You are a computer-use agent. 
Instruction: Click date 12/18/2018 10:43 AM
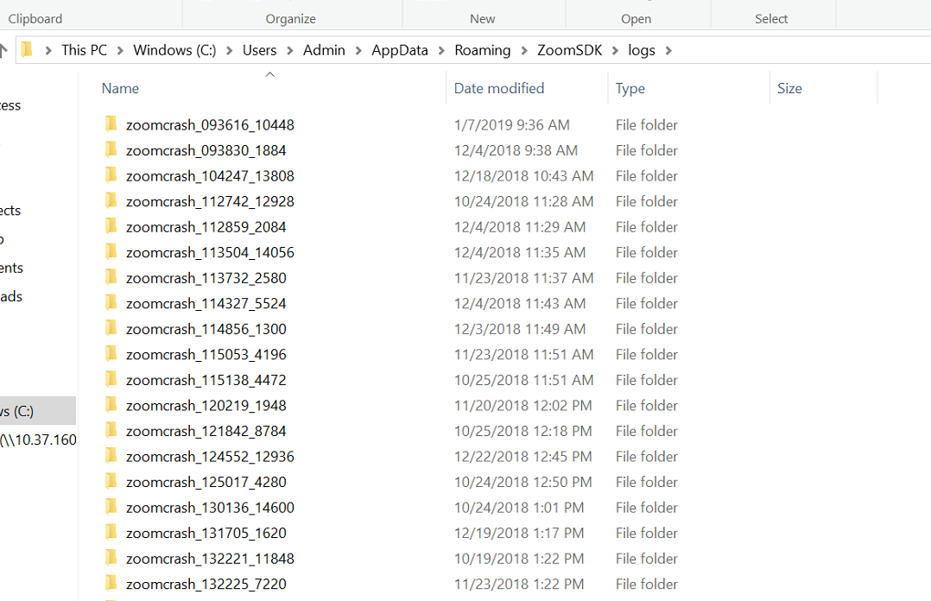pos(523,176)
